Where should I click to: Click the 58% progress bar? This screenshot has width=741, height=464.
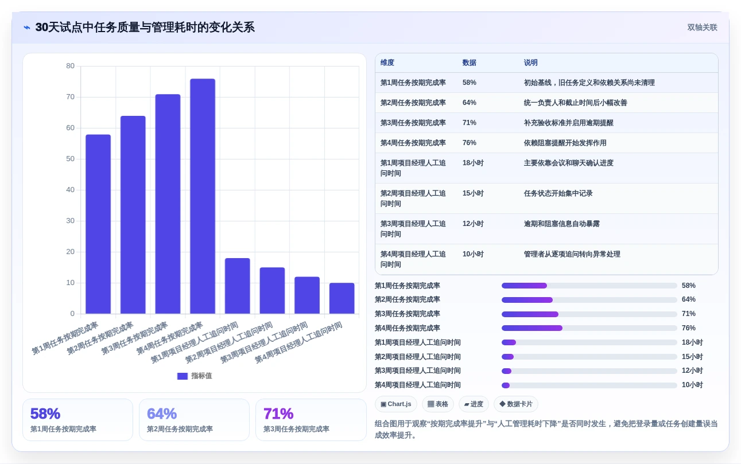pos(589,286)
